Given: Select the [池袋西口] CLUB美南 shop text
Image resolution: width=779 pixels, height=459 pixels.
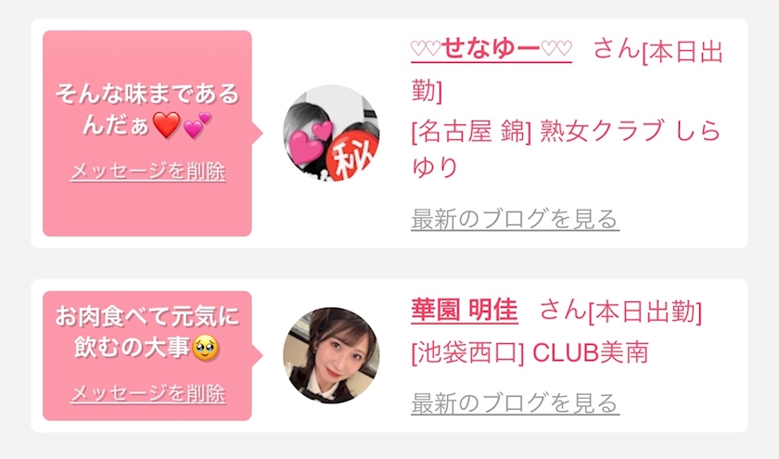Looking at the screenshot, I should (530, 353).
